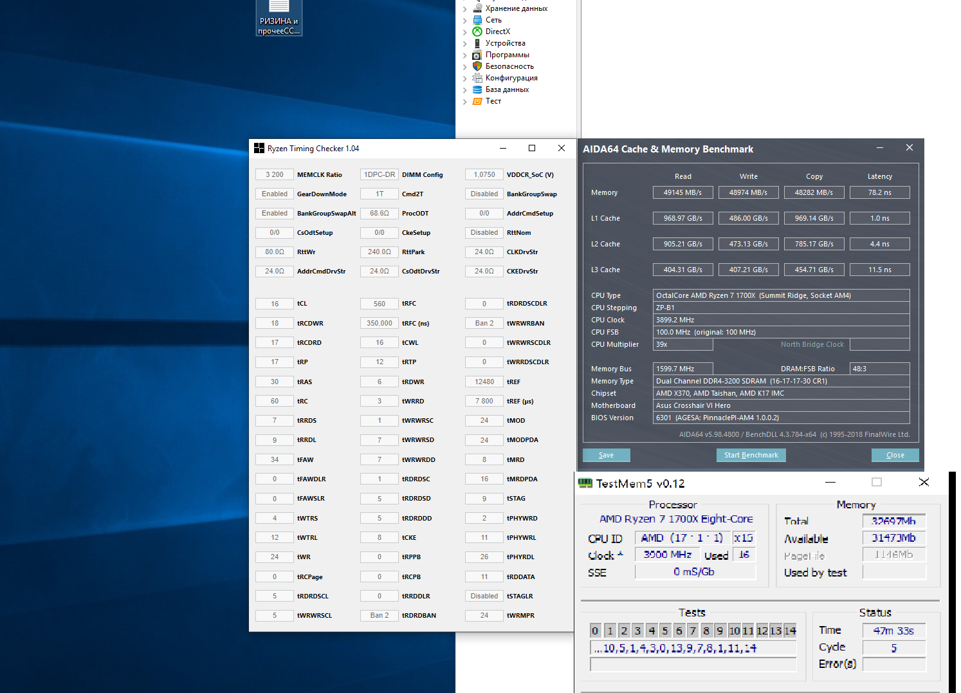
Task: Click the Хранение данных storage icon
Action: pos(477,8)
